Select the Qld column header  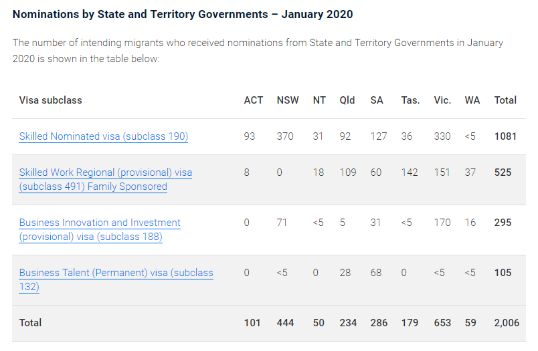tap(347, 100)
